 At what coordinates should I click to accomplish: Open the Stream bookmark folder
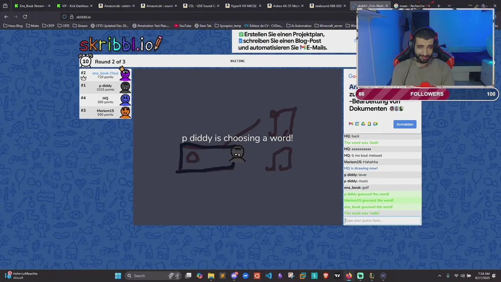click(x=80, y=26)
